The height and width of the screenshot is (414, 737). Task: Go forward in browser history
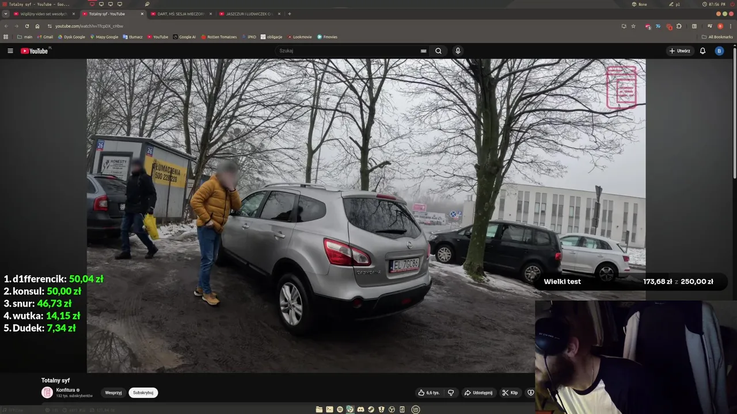tap(16, 26)
